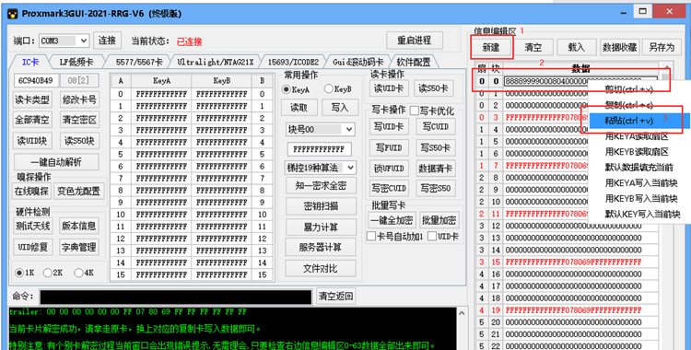
Task: Click the Proxmark3GUI app icon in title bar
Action: click(x=13, y=14)
